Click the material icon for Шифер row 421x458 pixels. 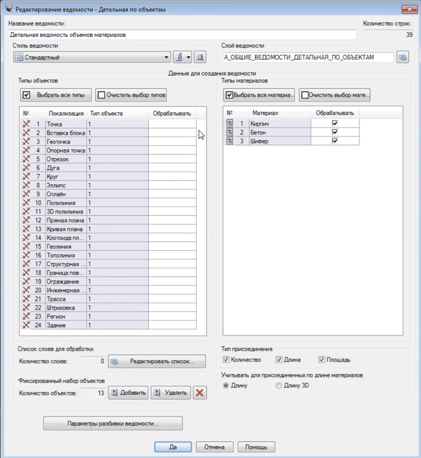(x=230, y=141)
